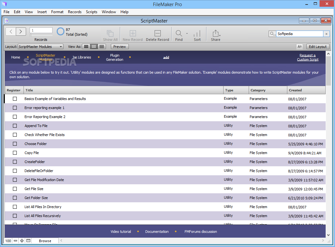Image resolution: width=335 pixels, height=247 pixels.
Task: Clear the Softpedia quick find text
Action: pyautogui.click(x=326, y=34)
